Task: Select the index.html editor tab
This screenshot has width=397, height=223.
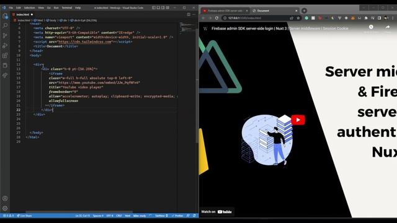Action: coord(23,14)
